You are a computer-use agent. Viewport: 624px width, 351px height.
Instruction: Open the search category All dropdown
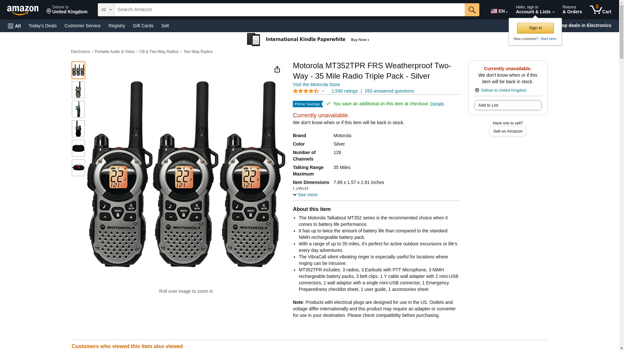106,10
